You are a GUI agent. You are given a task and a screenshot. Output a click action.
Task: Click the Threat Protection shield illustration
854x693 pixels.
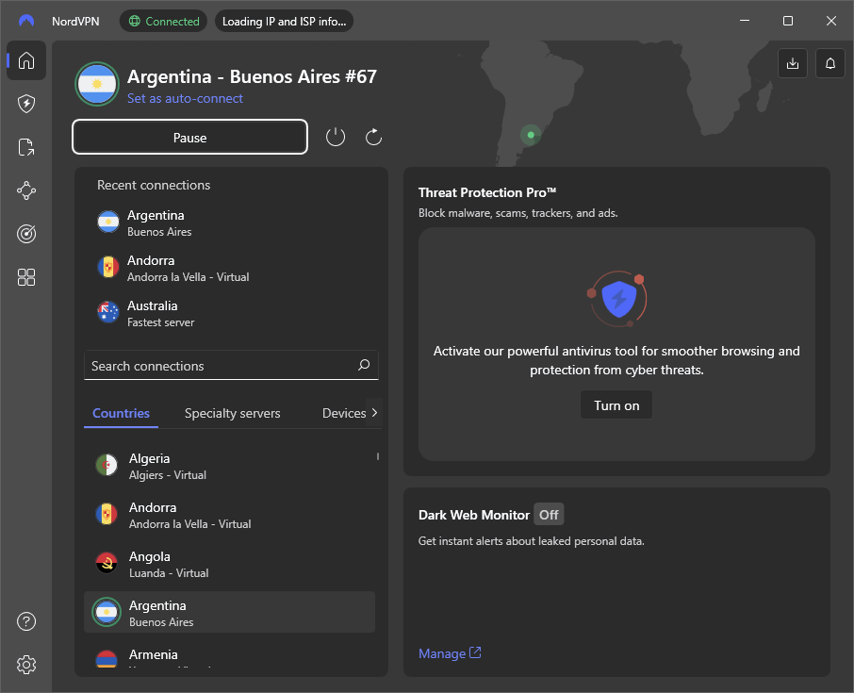(x=617, y=299)
